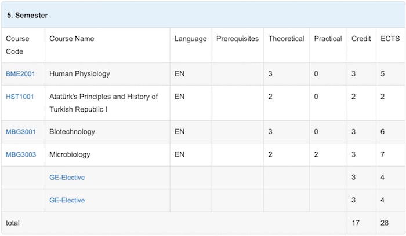Click the Language column header
This screenshot has width=406, height=236.
click(x=190, y=39)
